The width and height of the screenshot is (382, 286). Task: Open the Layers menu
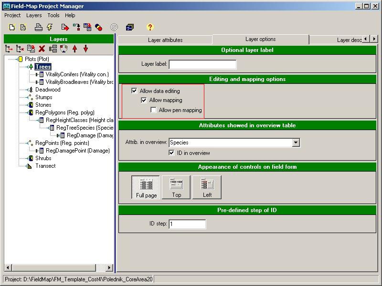[x=34, y=15]
